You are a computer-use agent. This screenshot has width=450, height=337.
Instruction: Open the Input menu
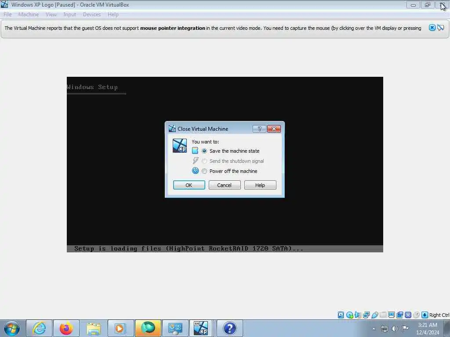point(70,14)
